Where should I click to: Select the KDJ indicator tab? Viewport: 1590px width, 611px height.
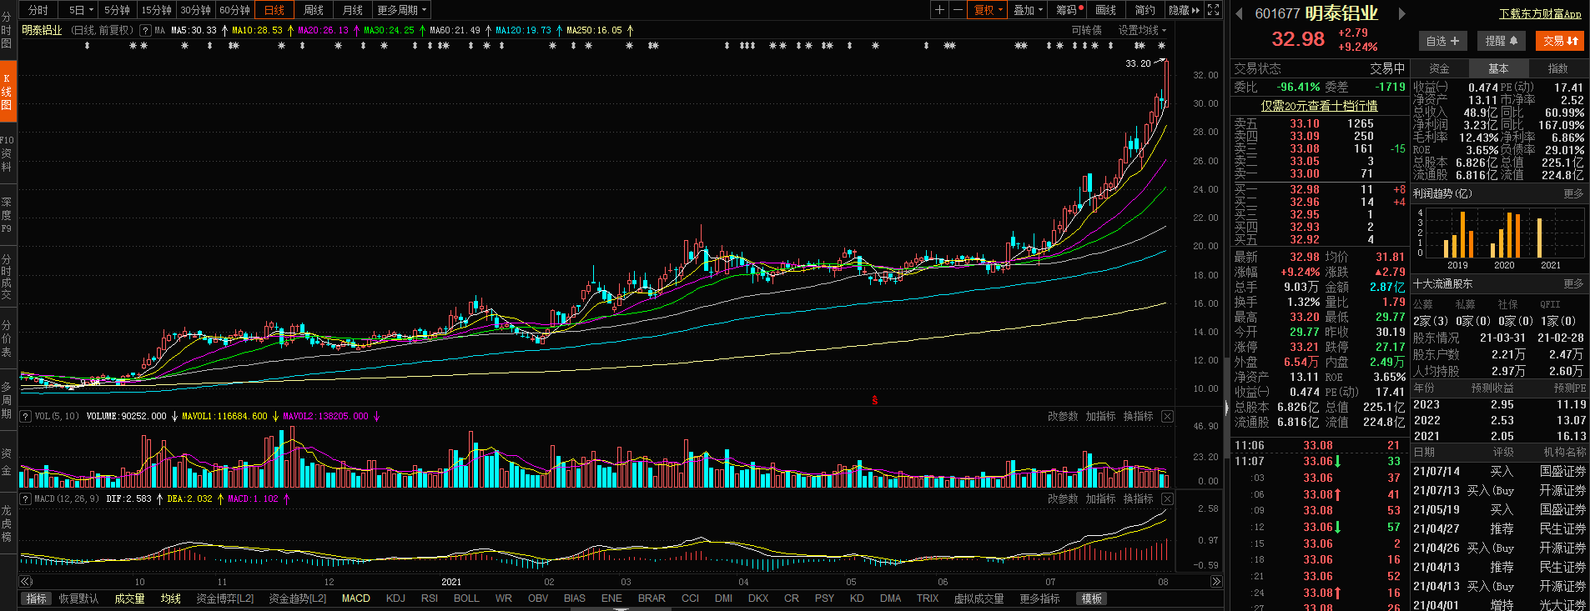[x=395, y=598]
